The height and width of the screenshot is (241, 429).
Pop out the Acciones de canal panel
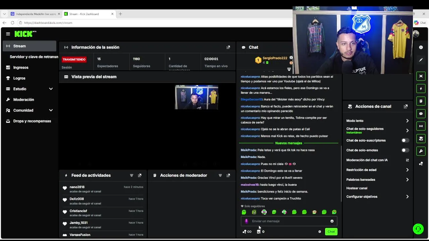coord(406,106)
